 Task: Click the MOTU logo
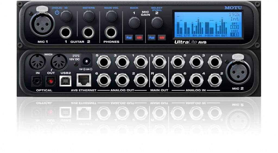click(233, 8)
